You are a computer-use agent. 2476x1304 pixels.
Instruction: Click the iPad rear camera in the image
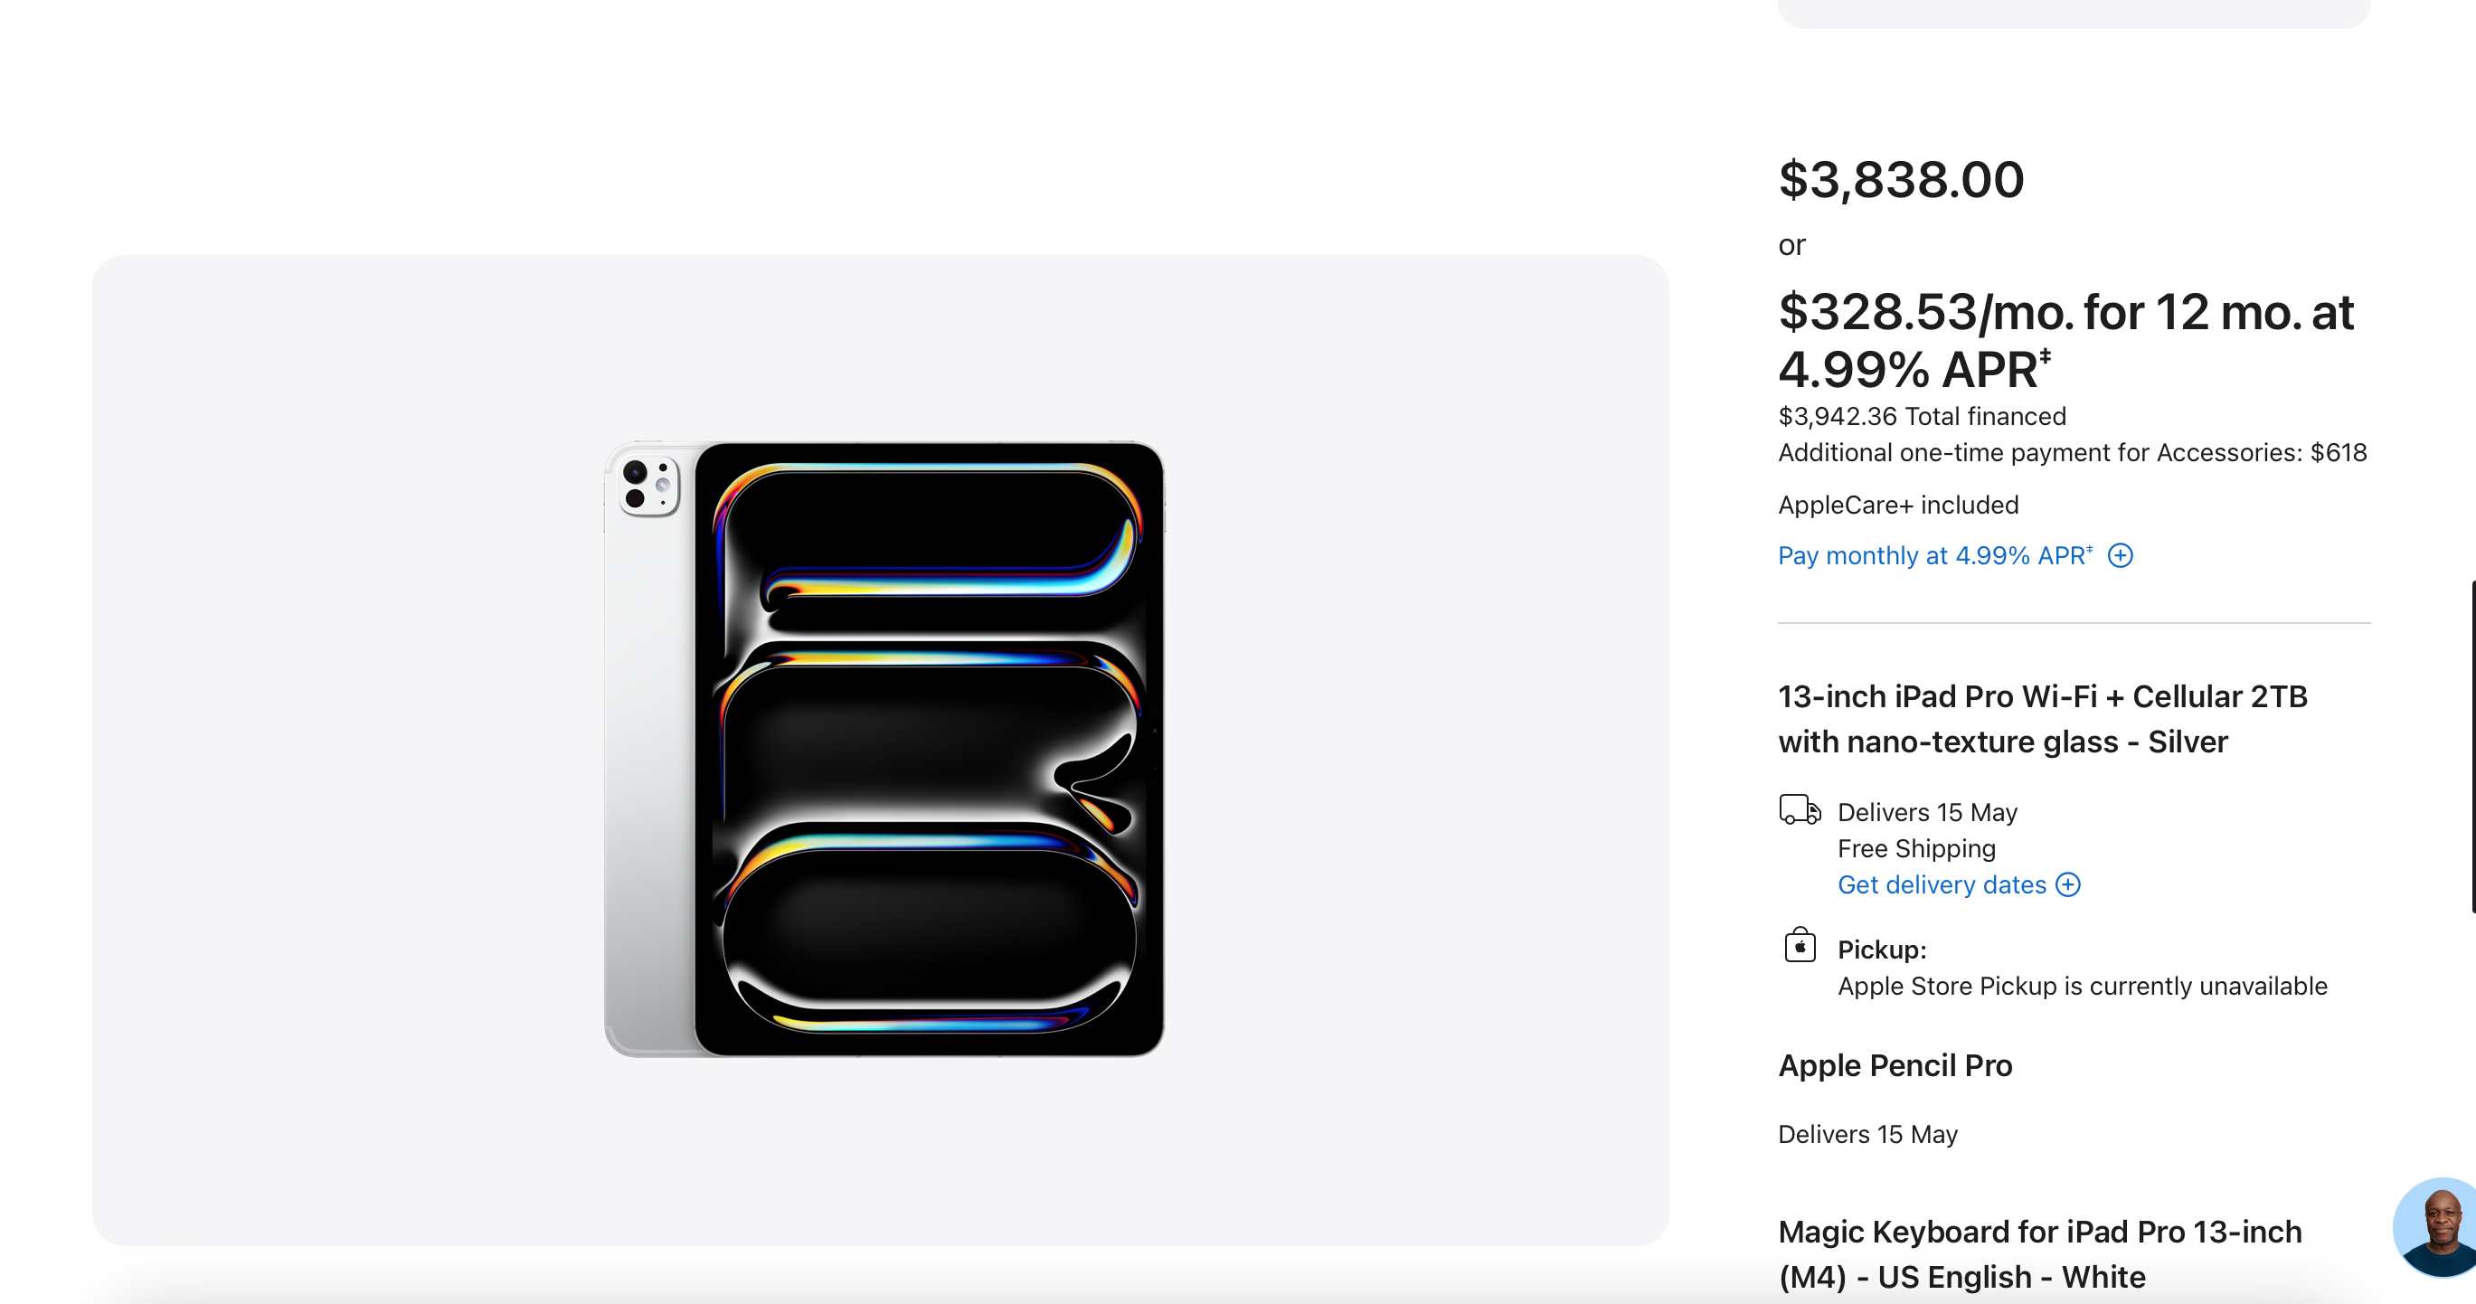point(648,486)
